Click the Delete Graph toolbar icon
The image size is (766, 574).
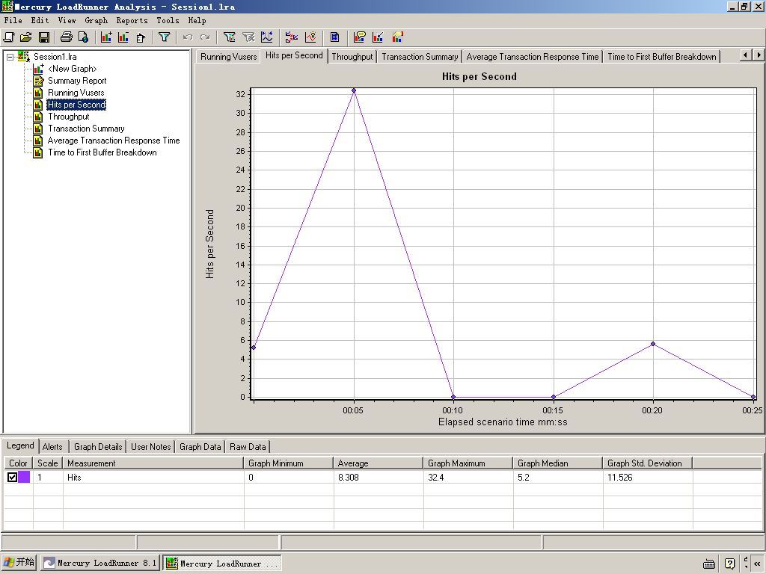click(x=123, y=37)
